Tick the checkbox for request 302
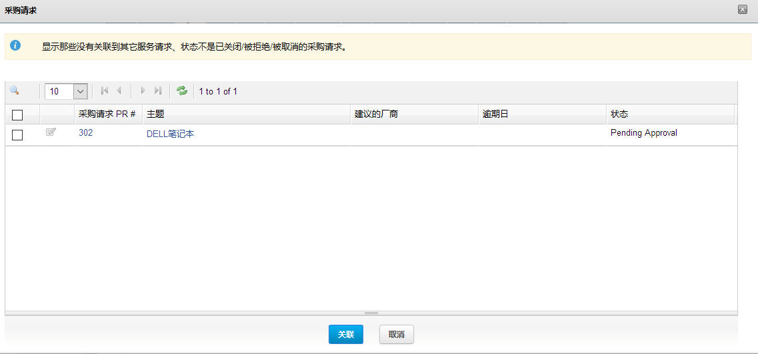758x354 pixels. tap(17, 135)
